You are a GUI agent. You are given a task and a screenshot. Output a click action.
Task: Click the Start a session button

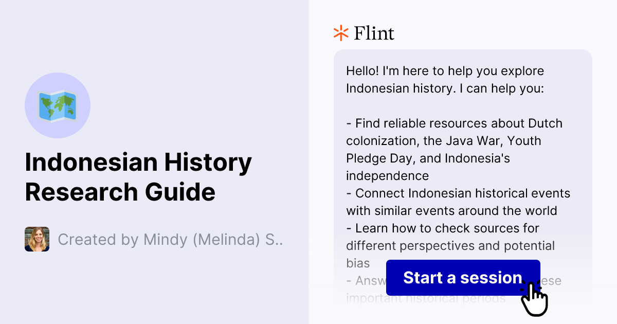(x=462, y=278)
